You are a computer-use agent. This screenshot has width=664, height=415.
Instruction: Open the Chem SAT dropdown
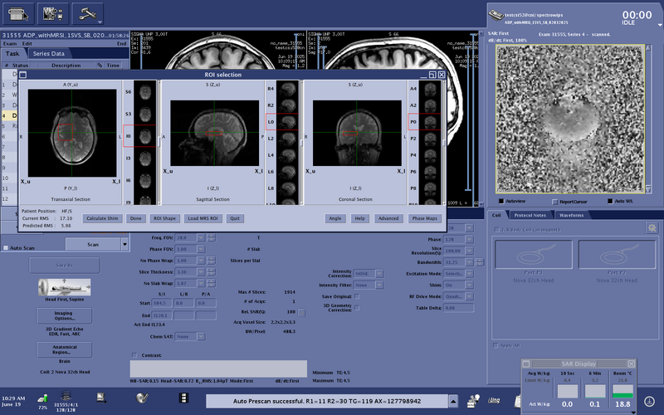pos(201,337)
